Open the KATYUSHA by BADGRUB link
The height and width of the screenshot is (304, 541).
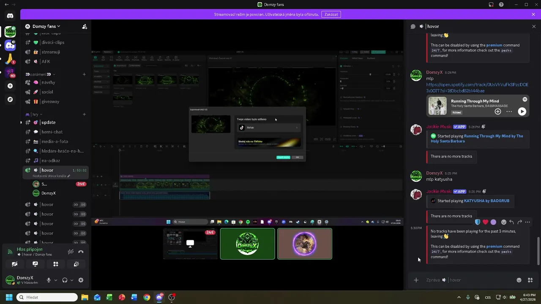point(487,201)
